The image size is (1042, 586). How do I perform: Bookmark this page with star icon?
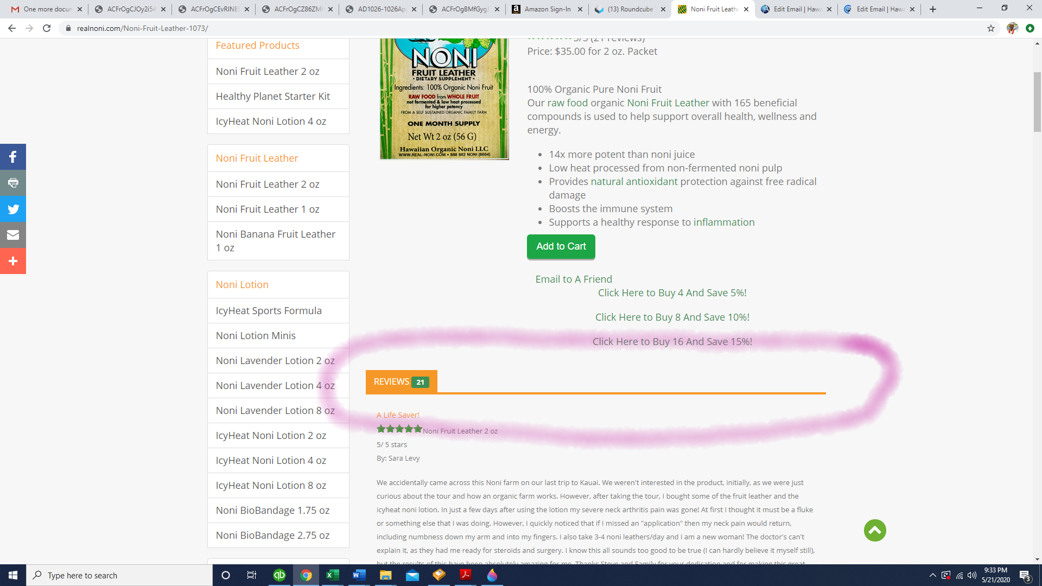tap(991, 28)
